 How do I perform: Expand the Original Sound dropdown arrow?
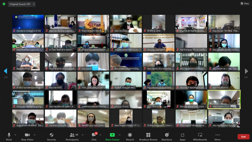tap(34, 4)
